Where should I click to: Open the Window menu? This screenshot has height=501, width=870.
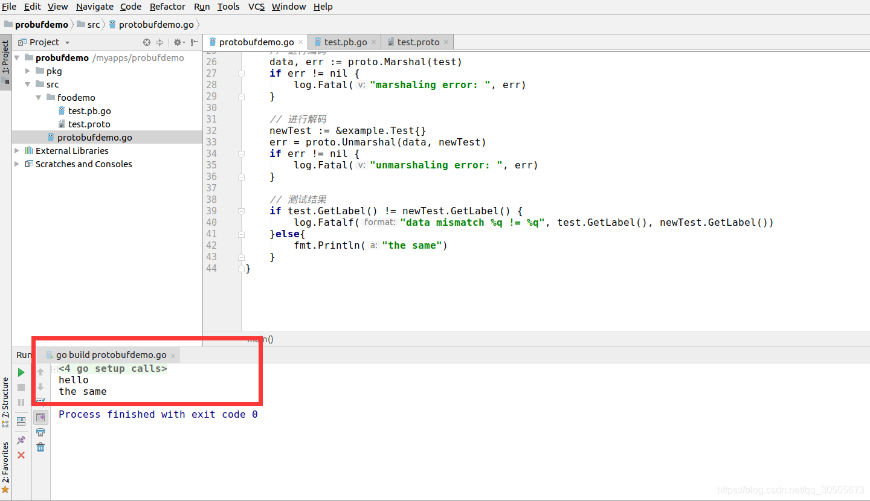pos(289,7)
